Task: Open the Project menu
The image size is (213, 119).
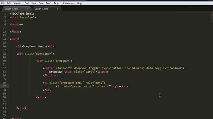Action: click(x=57, y=3)
